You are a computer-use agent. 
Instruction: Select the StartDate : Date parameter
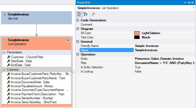(21, 61)
